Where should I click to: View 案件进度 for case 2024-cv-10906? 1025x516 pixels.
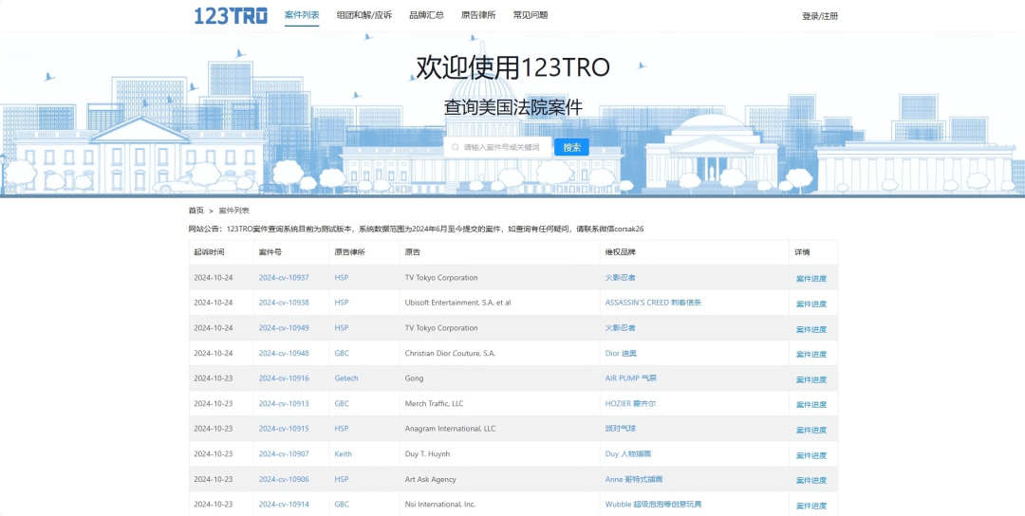tap(811, 480)
